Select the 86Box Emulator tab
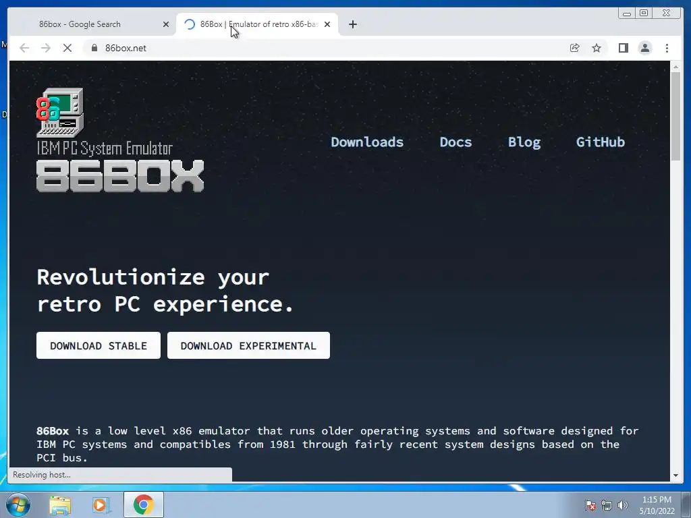691x518 pixels. pos(258,24)
